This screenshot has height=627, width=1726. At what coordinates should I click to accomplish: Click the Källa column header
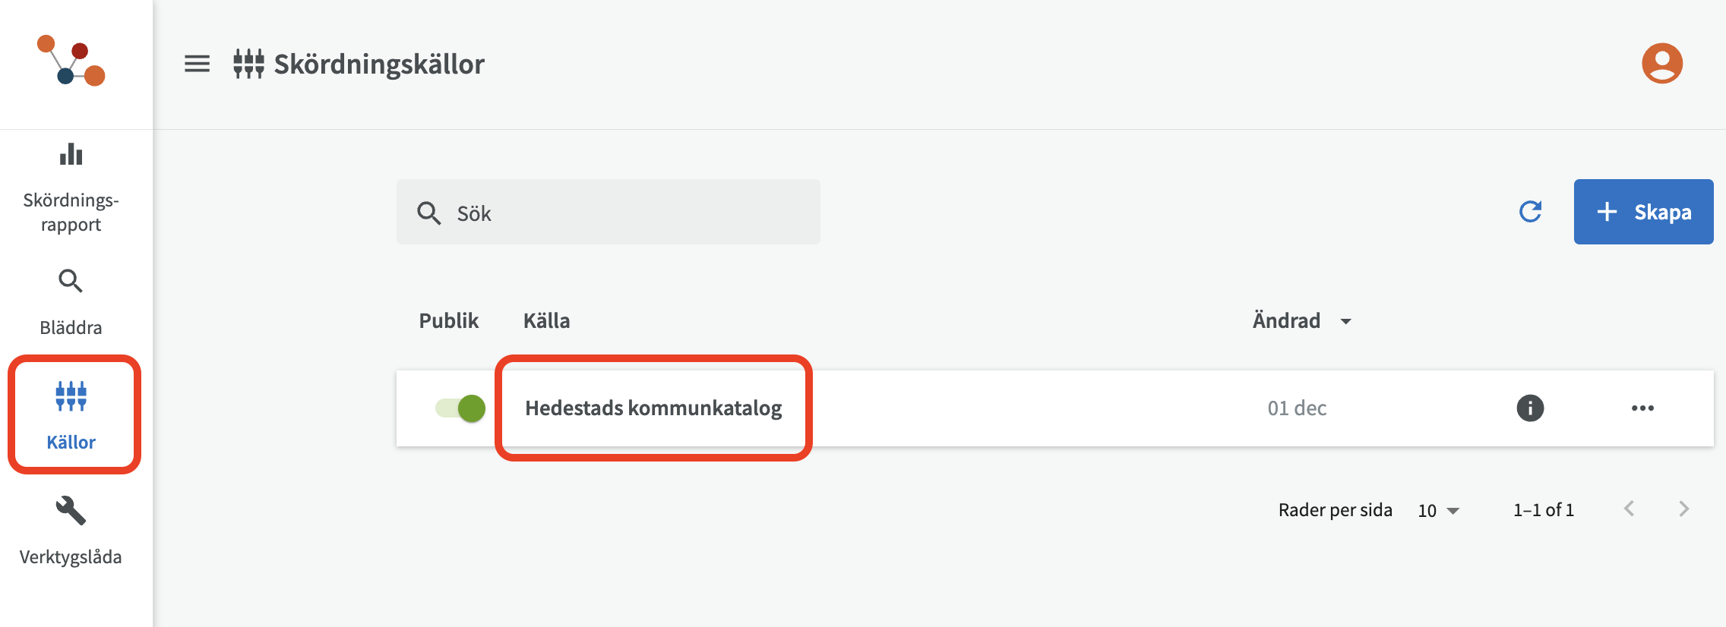pos(546,321)
